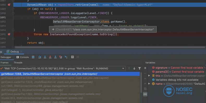Click the 'class' keyword on line 1892
The image size is (206, 103).
coord(105,22)
